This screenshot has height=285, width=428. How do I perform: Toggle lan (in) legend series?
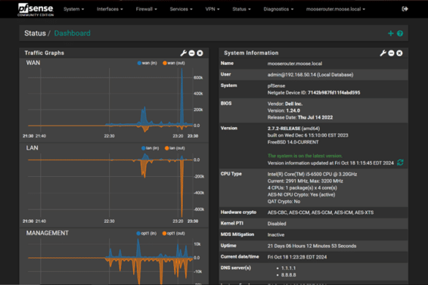coord(150,148)
